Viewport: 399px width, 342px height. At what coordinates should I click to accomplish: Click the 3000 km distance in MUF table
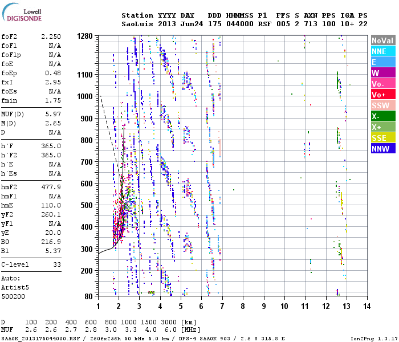click(x=169, y=322)
